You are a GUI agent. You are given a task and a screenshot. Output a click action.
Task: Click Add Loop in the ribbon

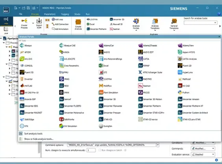(x=57, y=19)
